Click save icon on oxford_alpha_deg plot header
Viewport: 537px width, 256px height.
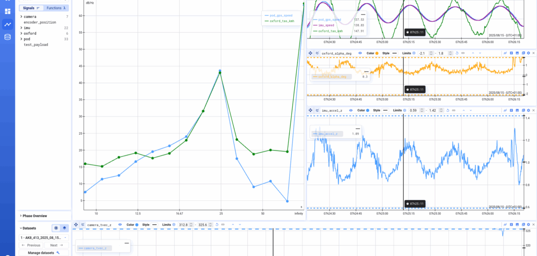pyautogui.click(x=517, y=53)
